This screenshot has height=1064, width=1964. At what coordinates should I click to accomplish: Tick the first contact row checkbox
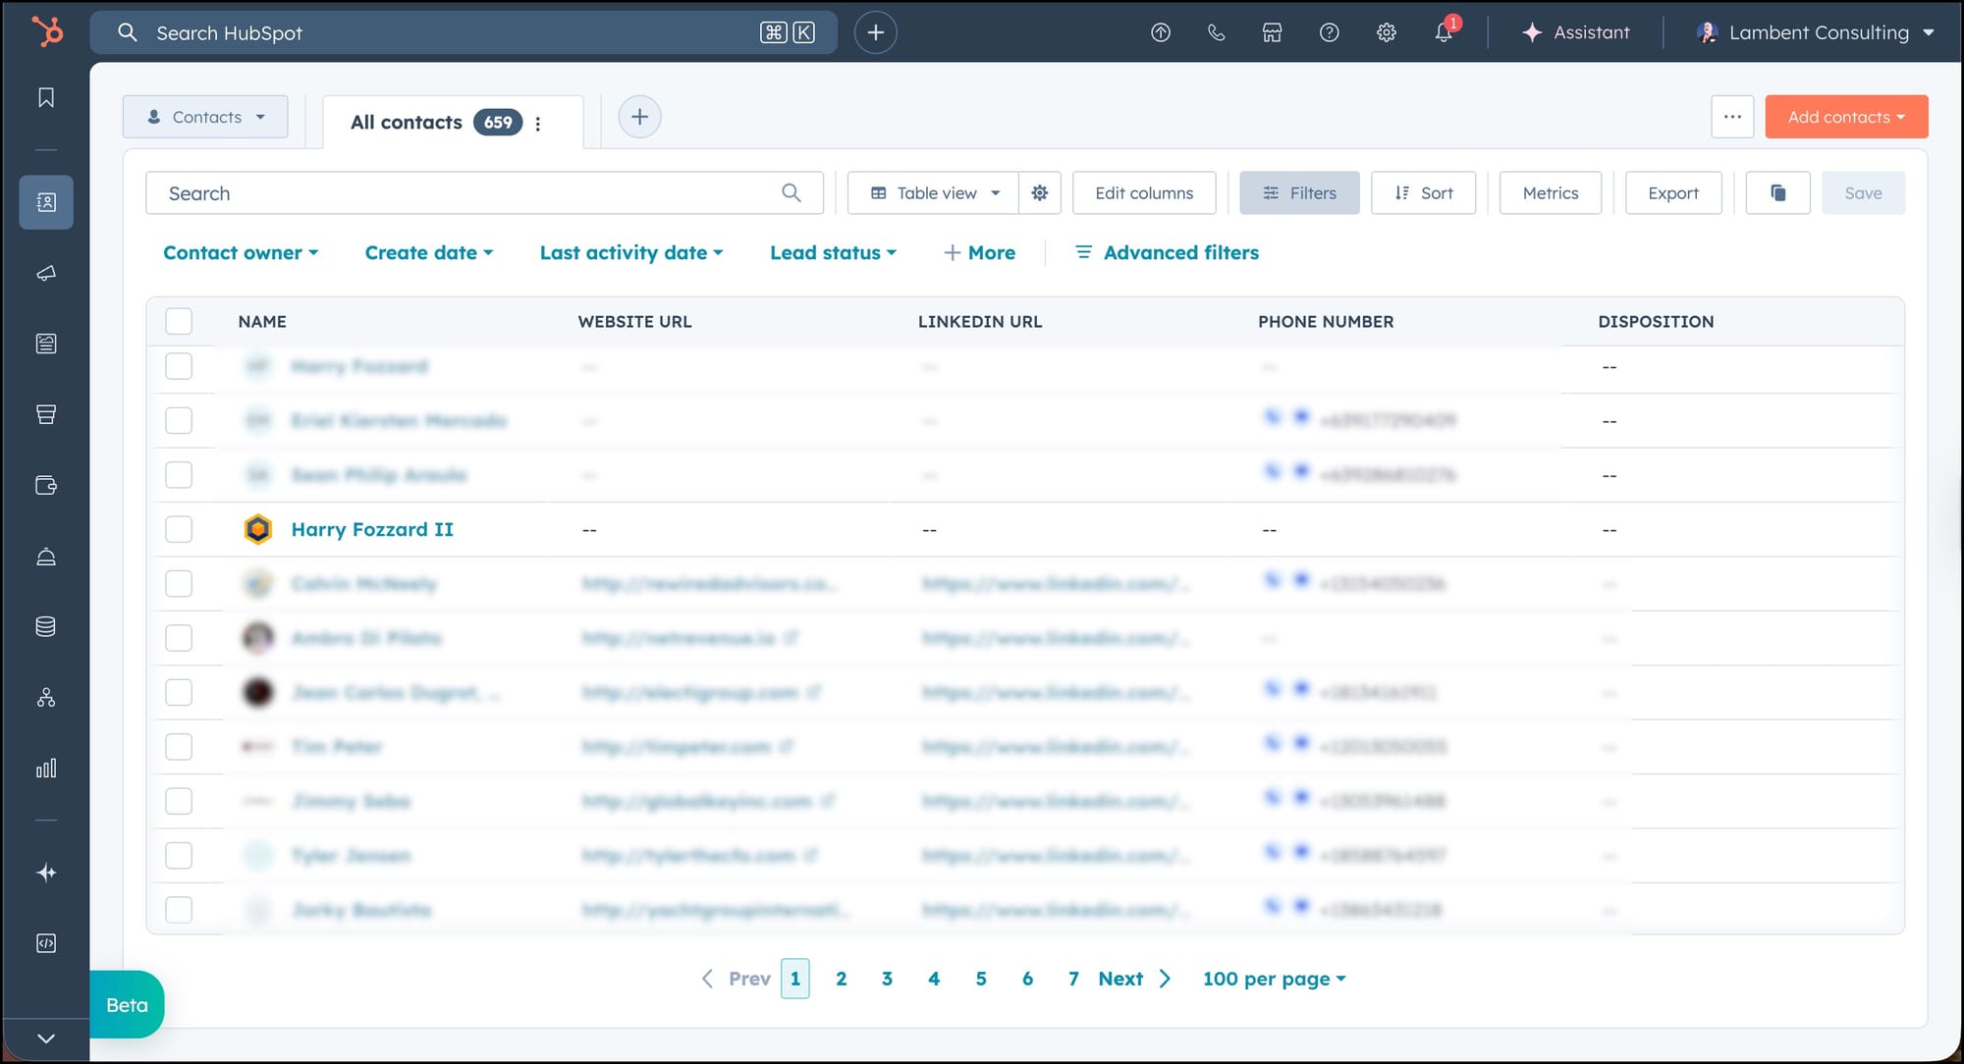179,366
